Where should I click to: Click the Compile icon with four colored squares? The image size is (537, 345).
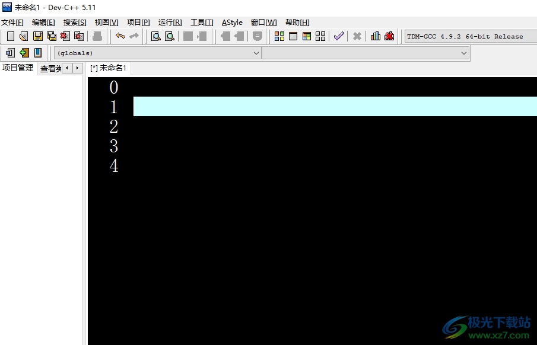(x=279, y=36)
